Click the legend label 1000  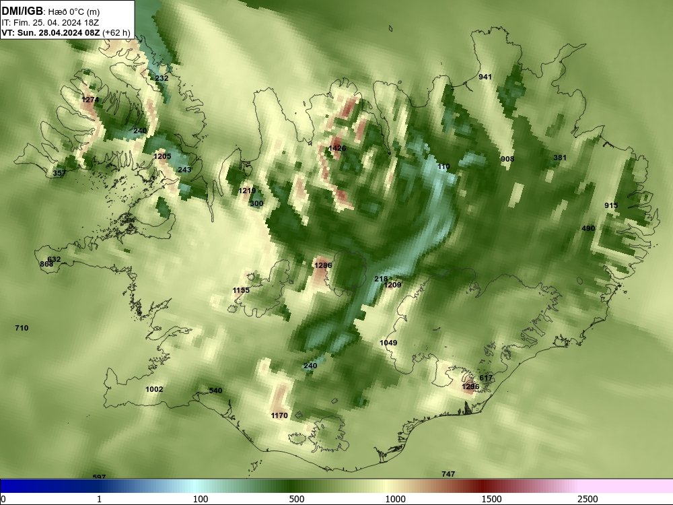coord(395,499)
